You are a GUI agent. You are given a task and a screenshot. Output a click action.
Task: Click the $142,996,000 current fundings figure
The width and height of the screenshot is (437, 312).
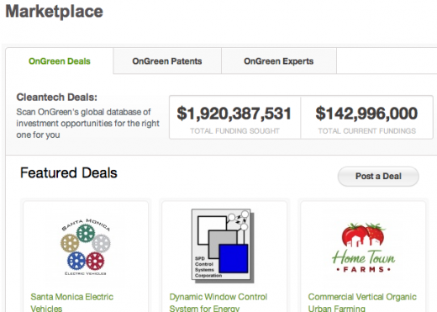tap(366, 114)
